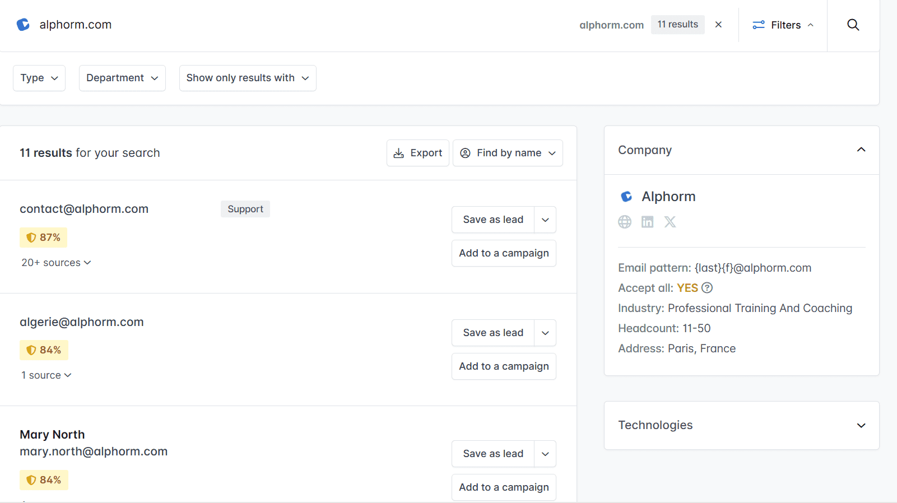Click the Industry: Professional Training And Coaching line
This screenshot has width=897, height=503.
tap(735, 308)
